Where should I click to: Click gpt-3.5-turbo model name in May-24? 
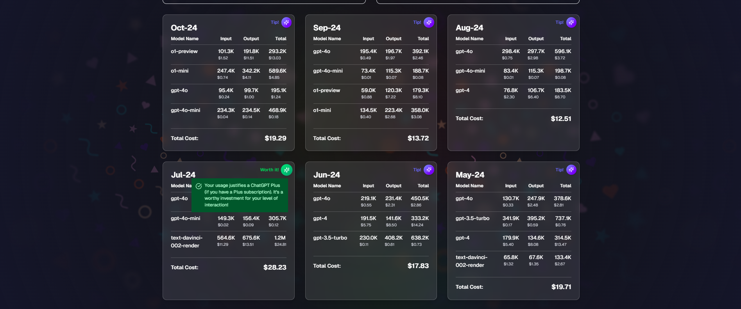[x=473, y=218]
